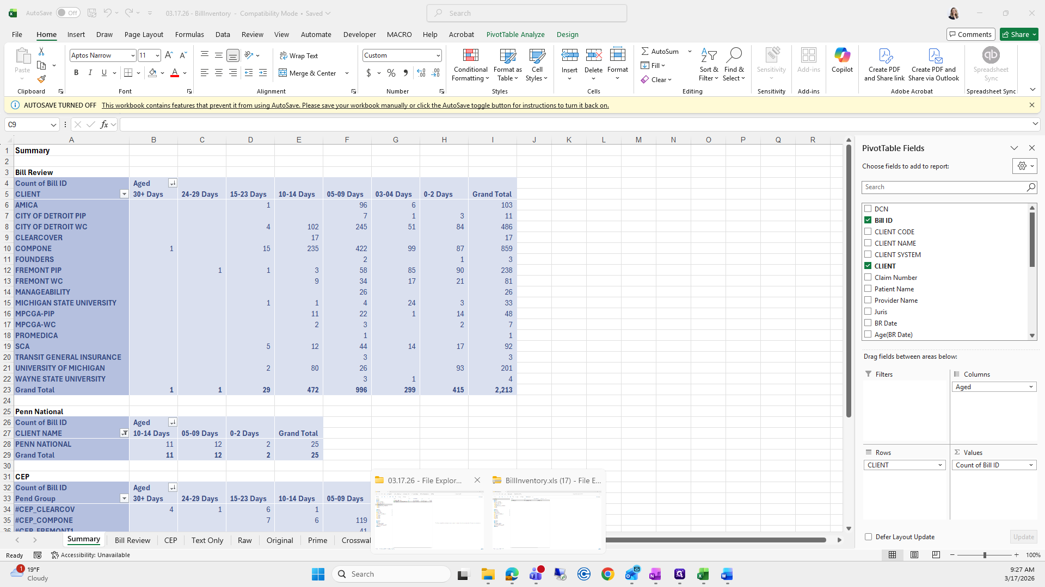The image size is (1045, 587).
Task: Check the DCN field checkbox
Action: click(868, 209)
